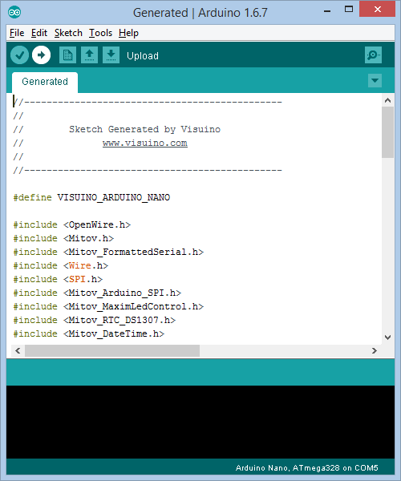Click the vertical scrollbar down arrow
This screenshot has width=401, height=481.
388,338
